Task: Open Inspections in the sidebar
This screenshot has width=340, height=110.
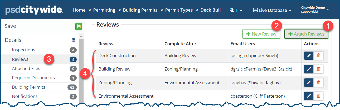Action: tap(23, 50)
